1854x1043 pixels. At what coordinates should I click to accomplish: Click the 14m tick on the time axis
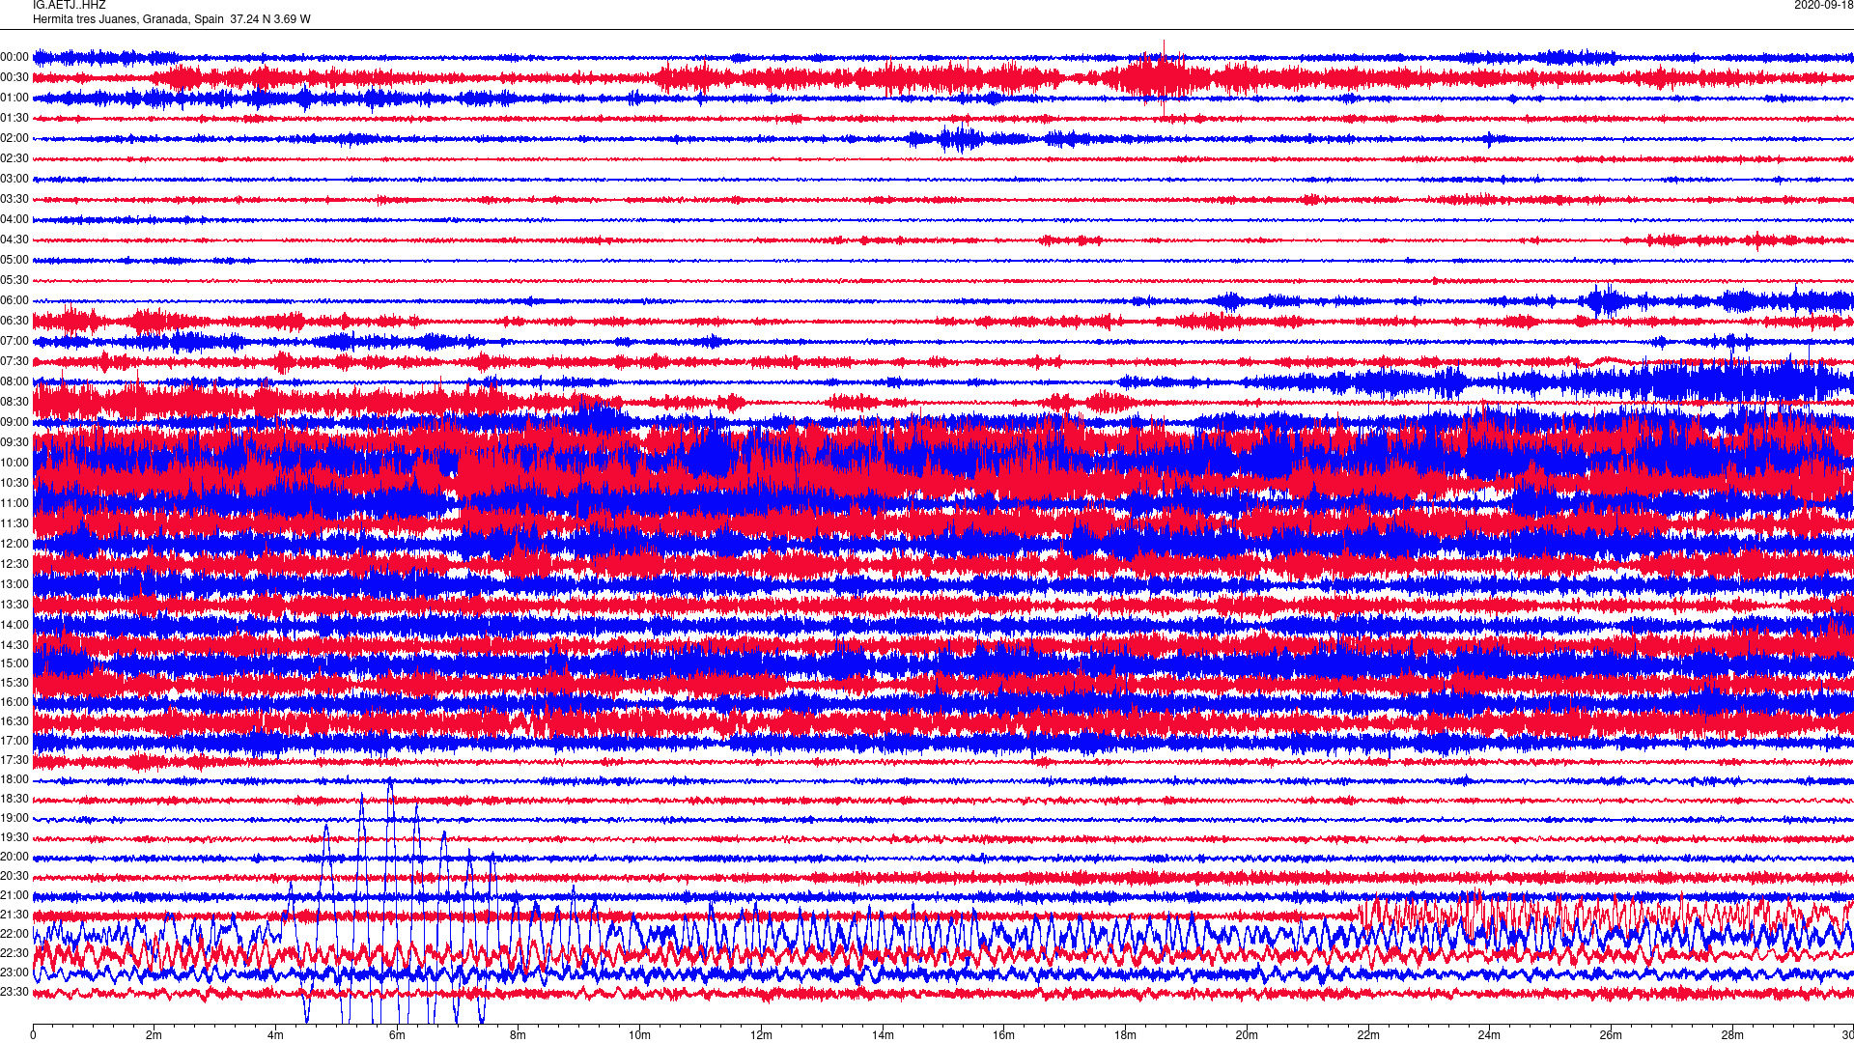pyautogui.click(x=883, y=1035)
